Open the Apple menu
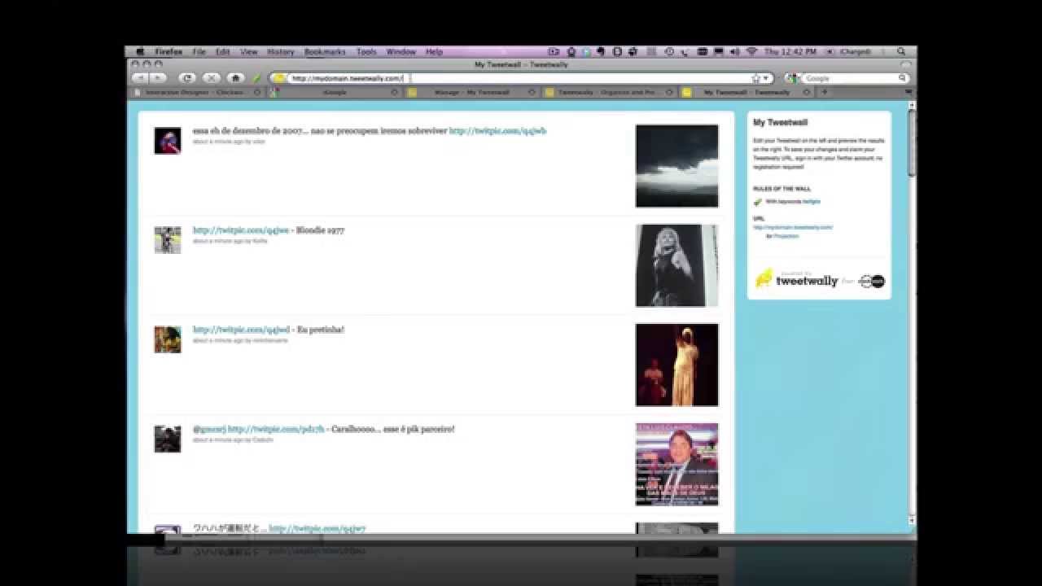 (140, 51)
